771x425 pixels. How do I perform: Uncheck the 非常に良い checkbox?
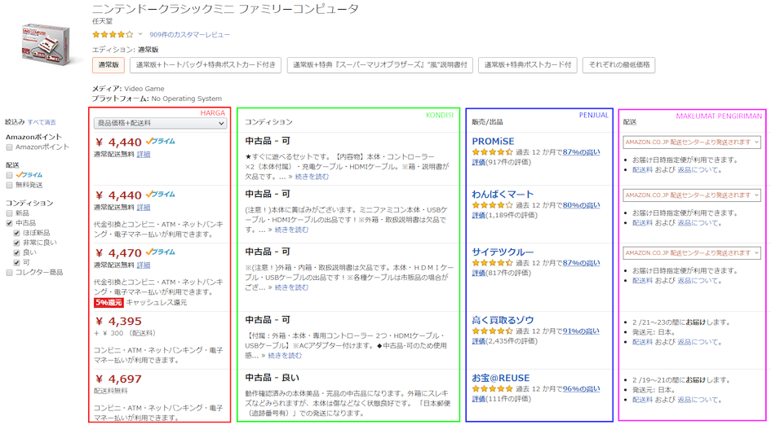[16, 243]
